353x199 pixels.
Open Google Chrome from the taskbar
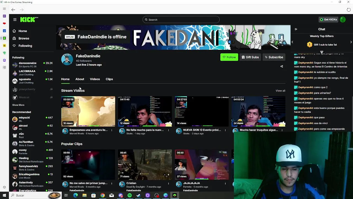(103, 195)
